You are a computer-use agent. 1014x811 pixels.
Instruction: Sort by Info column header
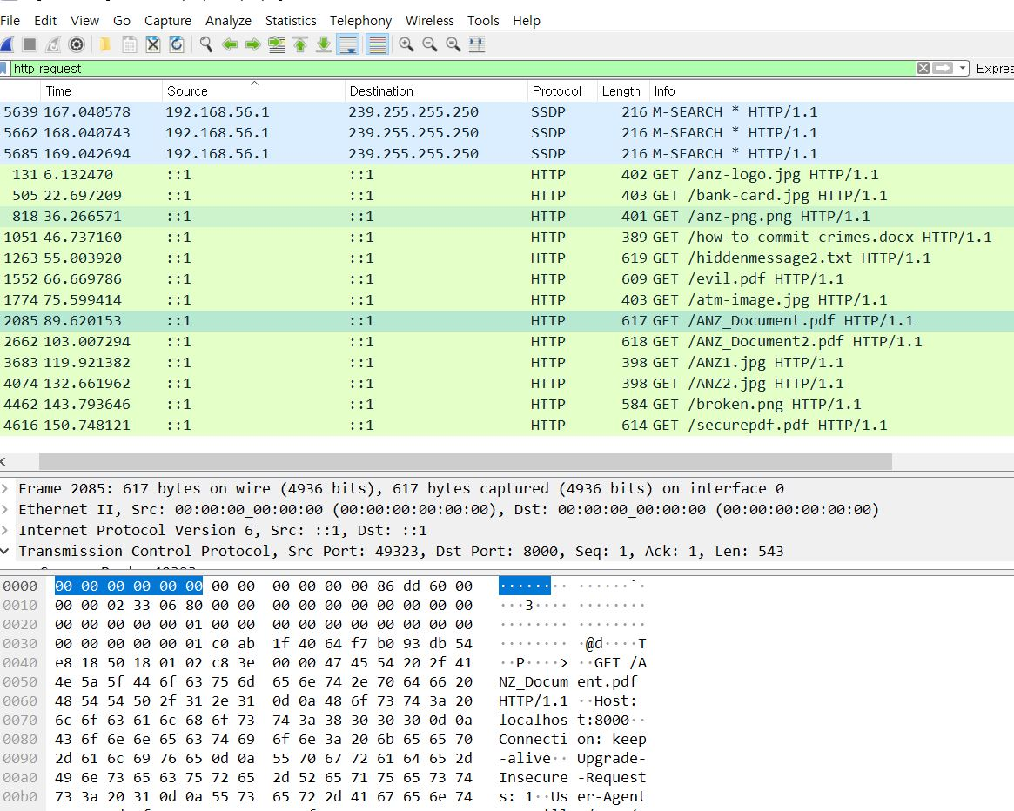click(x=831, y=91)
